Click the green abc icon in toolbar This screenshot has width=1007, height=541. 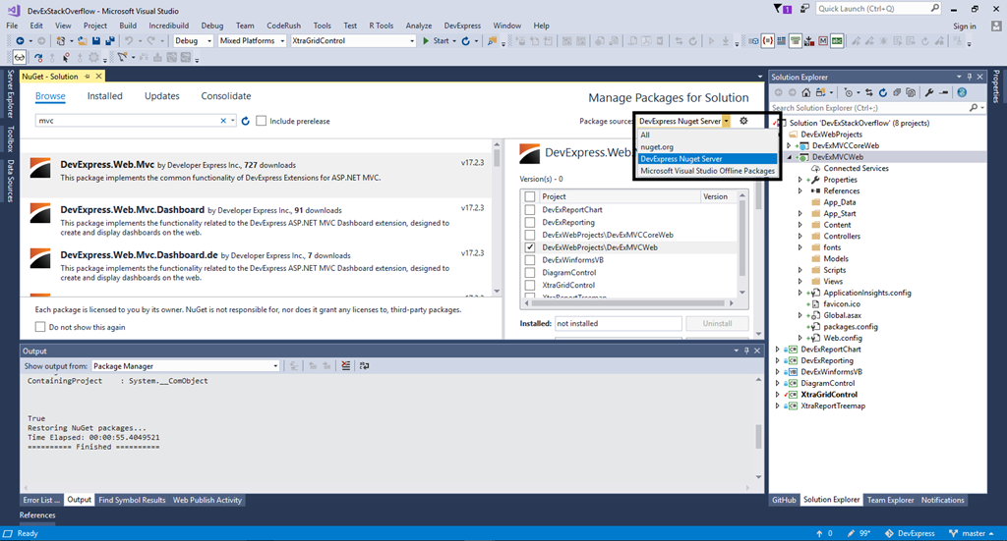[837, 41]
